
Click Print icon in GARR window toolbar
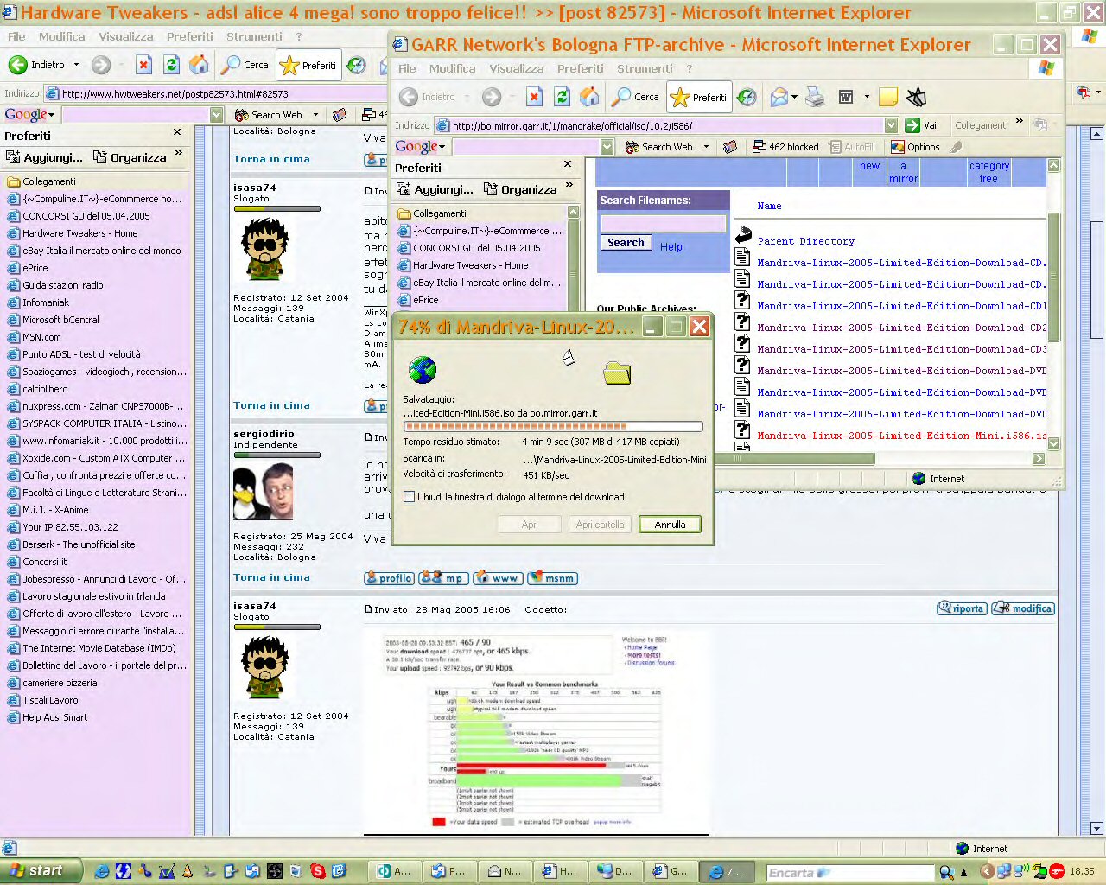click(815, 97)
